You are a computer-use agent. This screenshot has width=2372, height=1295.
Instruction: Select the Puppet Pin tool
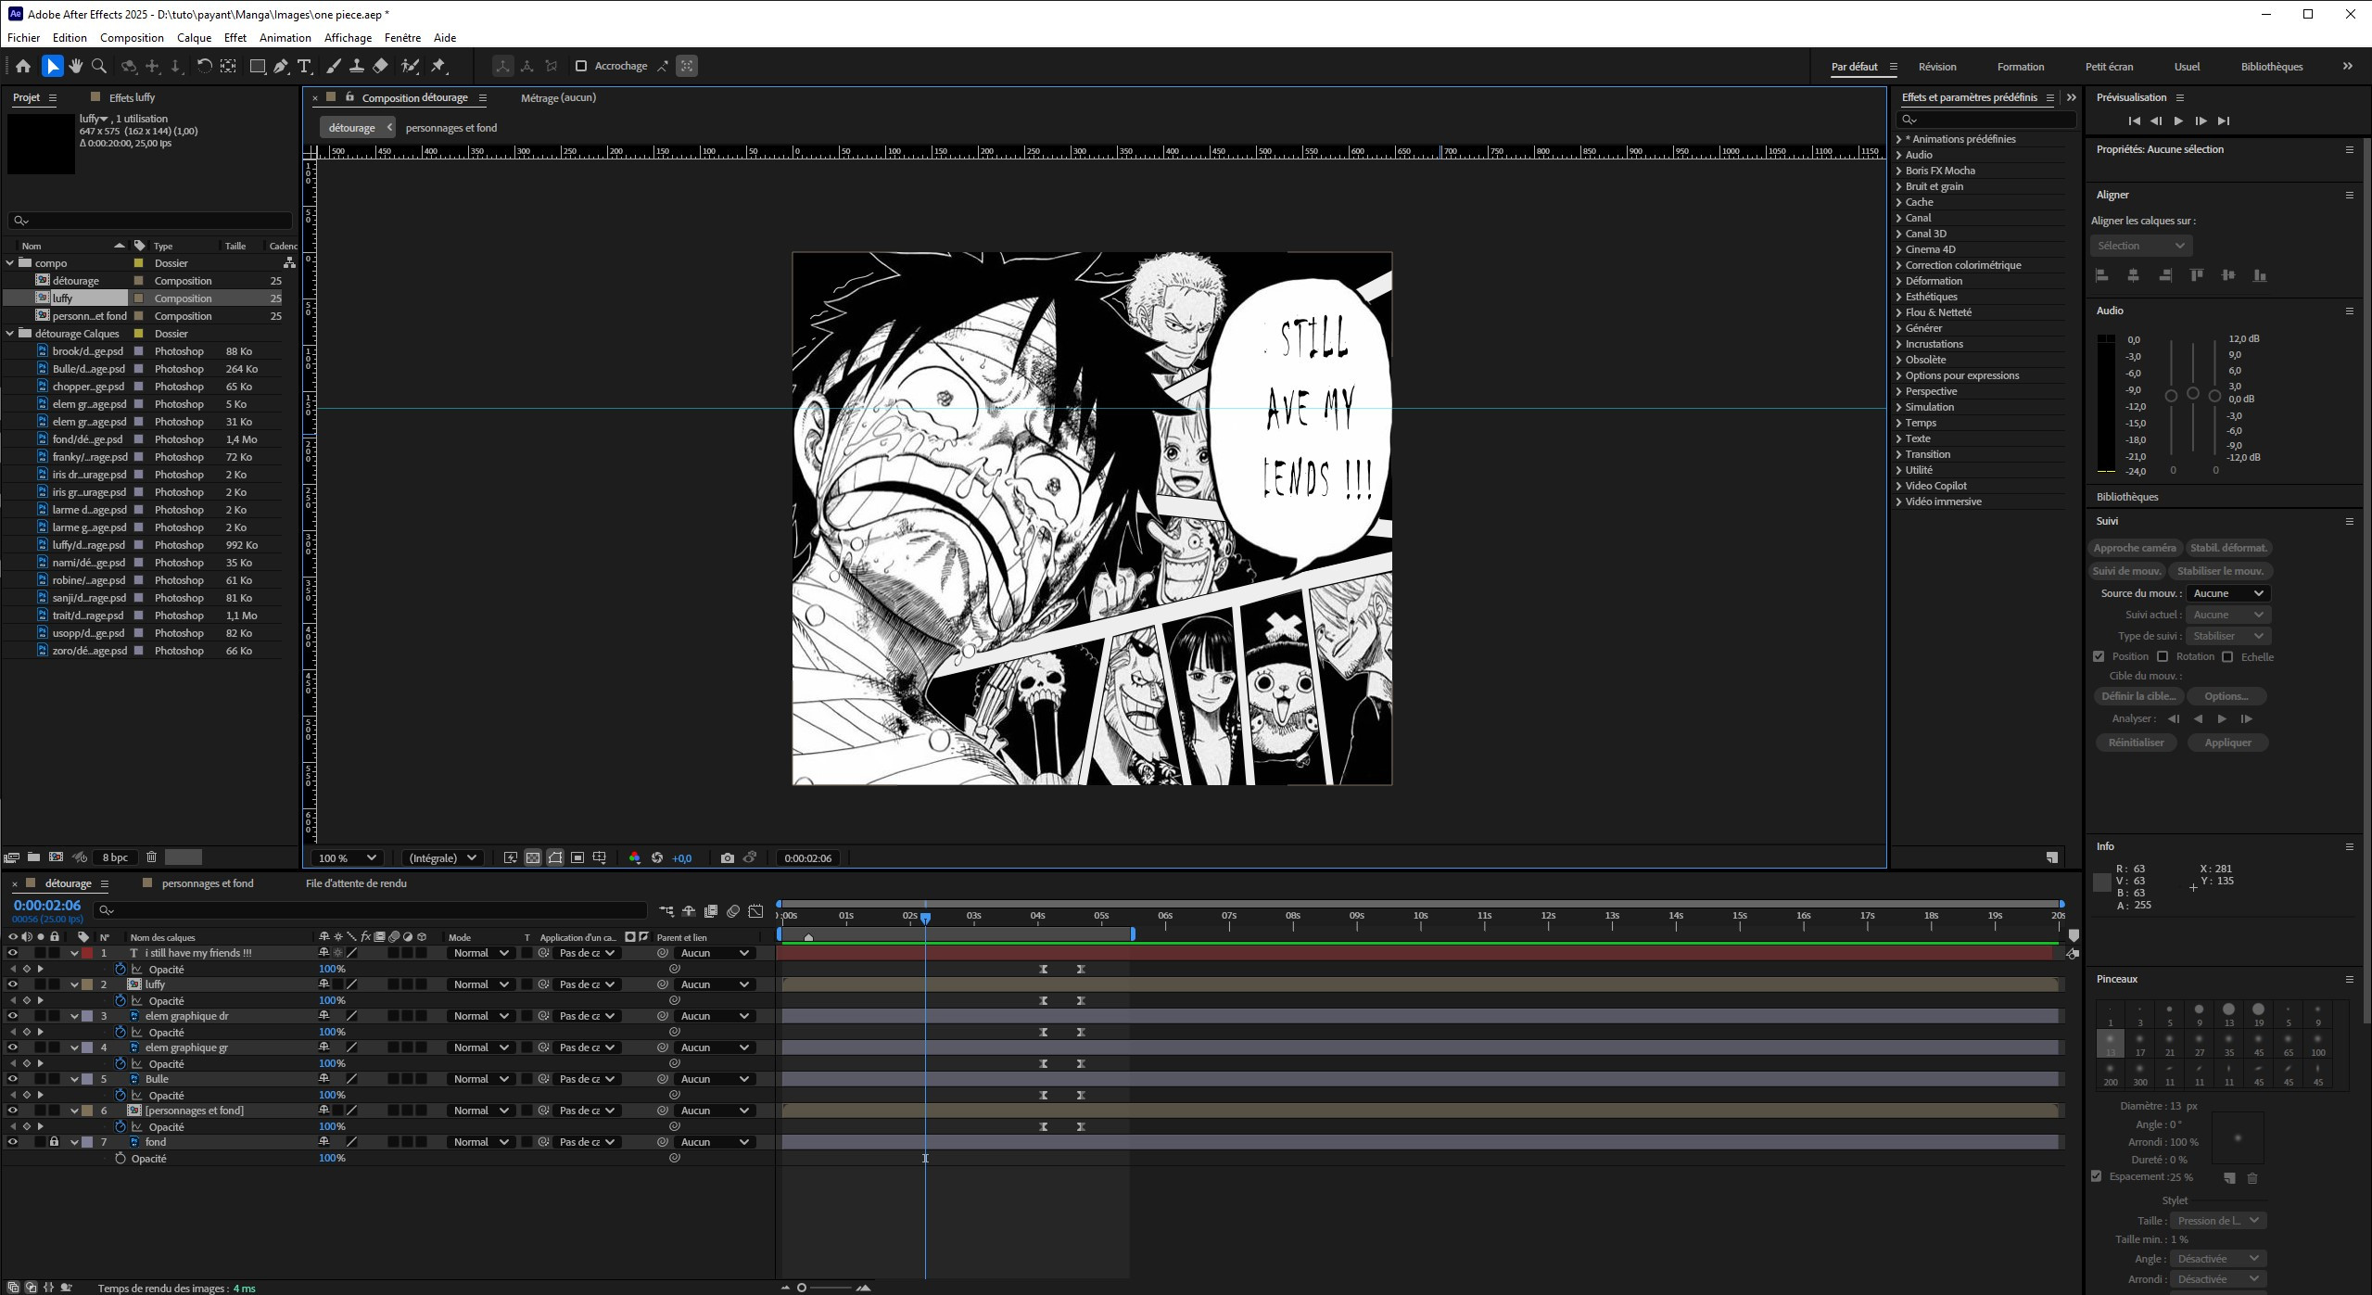(439, 66)
